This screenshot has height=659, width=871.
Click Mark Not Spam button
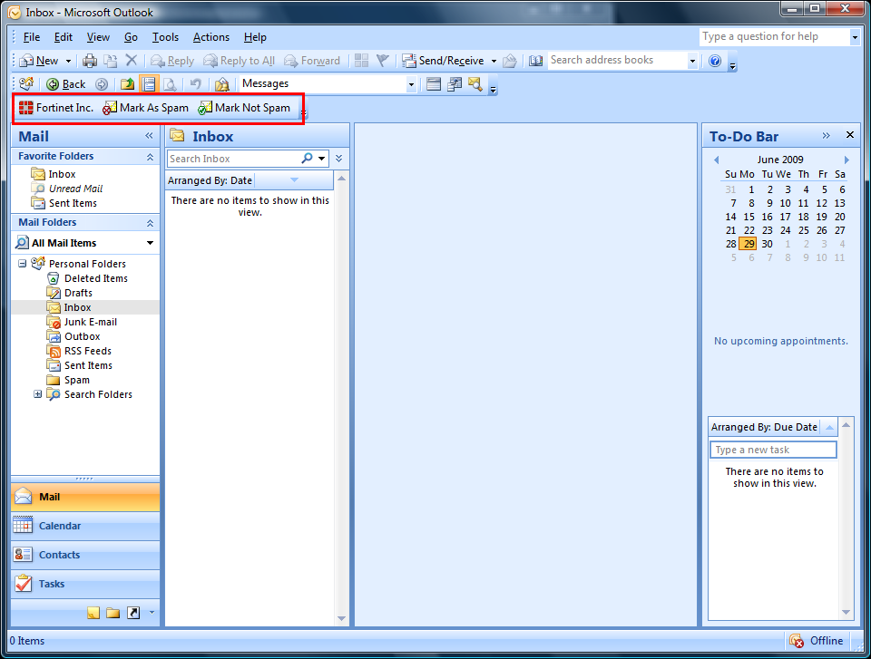pyautogui.click(x=244, y=108)
